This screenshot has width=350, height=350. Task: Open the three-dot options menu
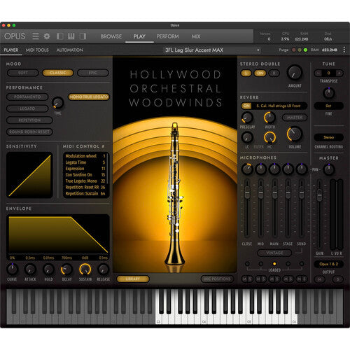[344, 50]
